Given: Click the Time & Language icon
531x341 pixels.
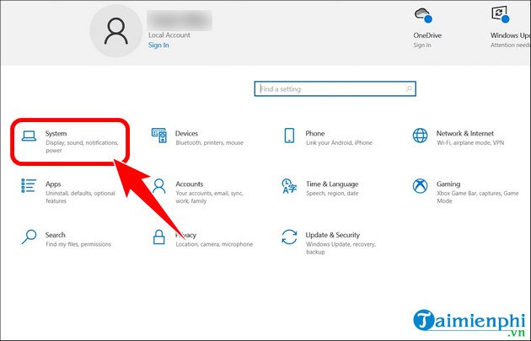Looking at the screenshot, I should pyautogui.click(x=289, y=186).
